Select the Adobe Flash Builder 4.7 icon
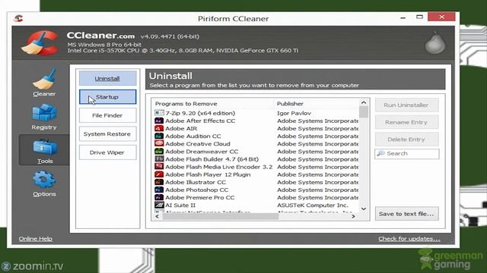 159,159
